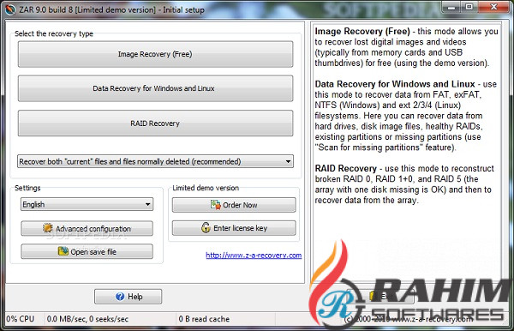This screenshot has width=514, height=331.
Task: Click the blue question mark Help icon
Action: (120, 297)
